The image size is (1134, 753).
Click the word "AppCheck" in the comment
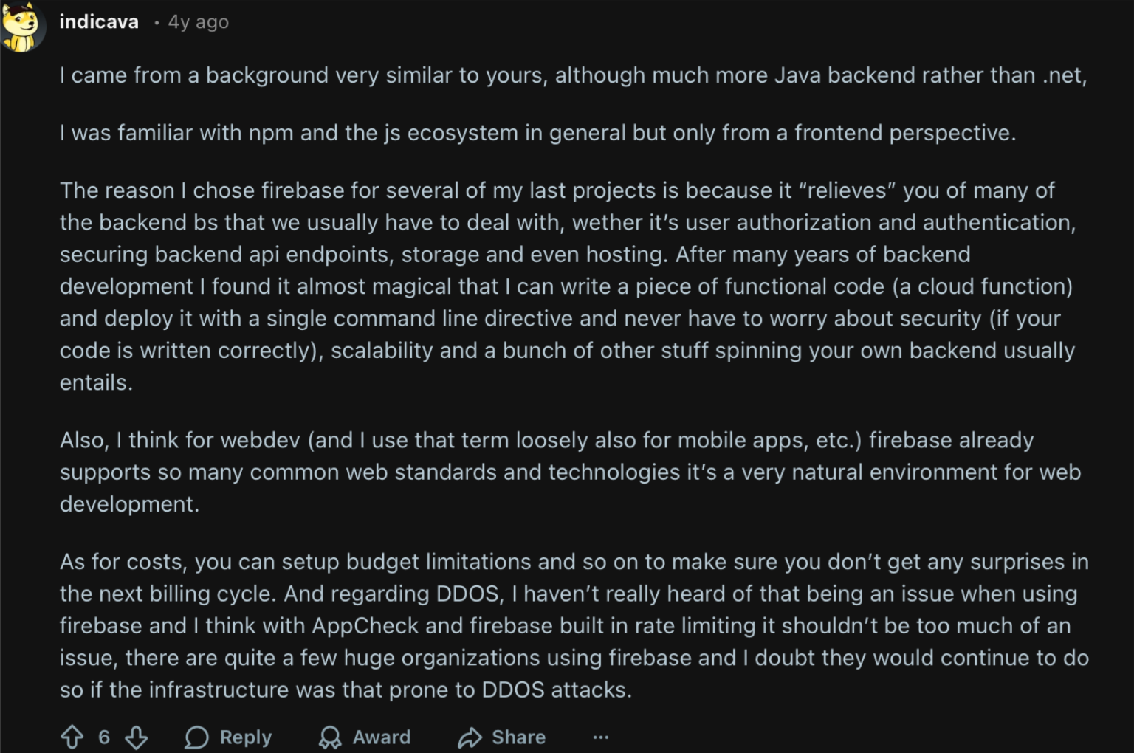[x=365, y=626]
